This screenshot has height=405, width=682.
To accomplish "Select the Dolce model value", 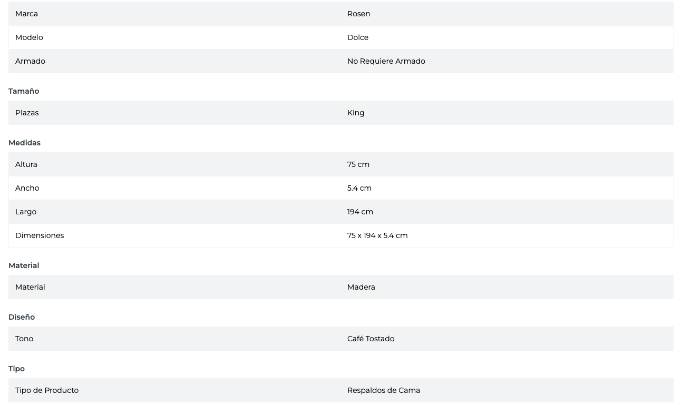I will (357, 37).
